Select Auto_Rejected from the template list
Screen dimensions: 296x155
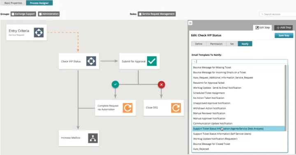201,149
